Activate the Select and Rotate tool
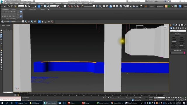187x105 pixels. pyautogui.click(x=42, y=6)
